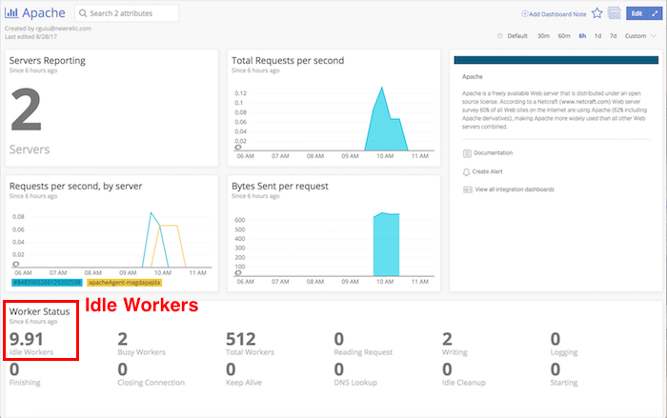The width and height of the screenshot is (667, 418).
Task: Click 'Created by rguiu@newrelic.com' text
Action: [x=48, y=29]
